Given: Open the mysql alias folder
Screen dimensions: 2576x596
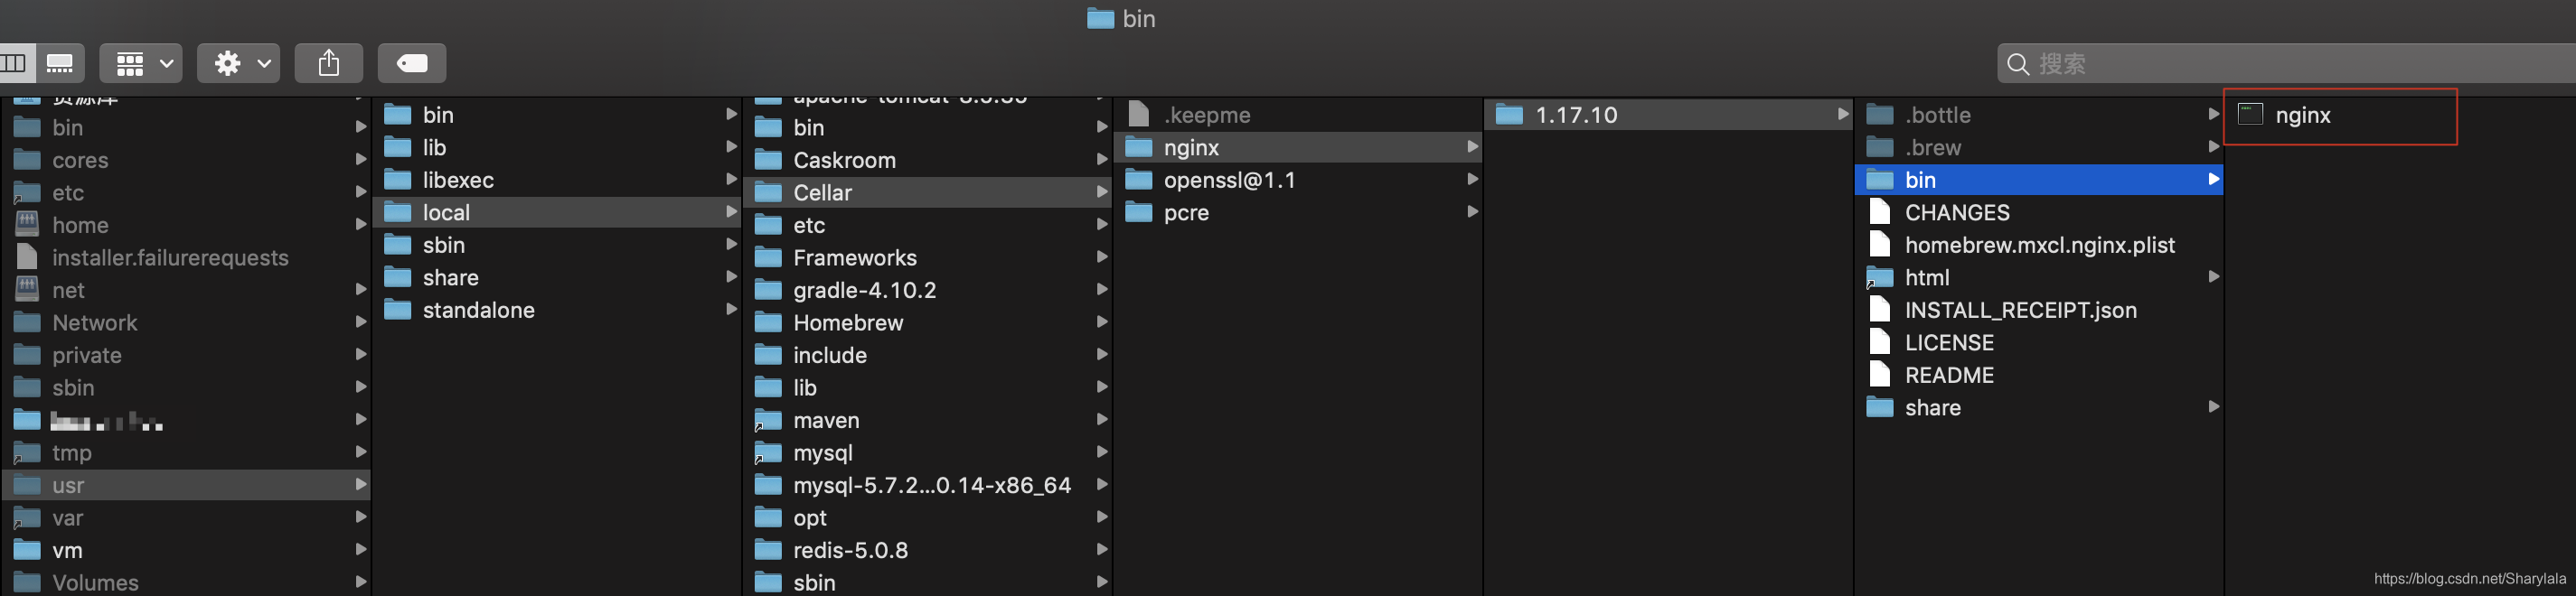Looking at the screenshot, I should [927, 453].
